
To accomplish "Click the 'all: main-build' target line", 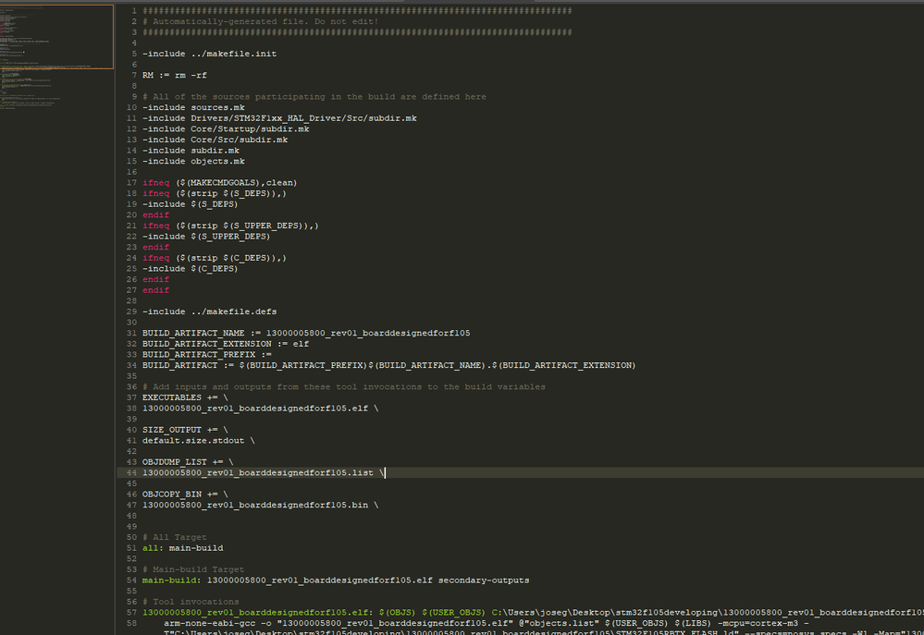I will coord(183,548).
